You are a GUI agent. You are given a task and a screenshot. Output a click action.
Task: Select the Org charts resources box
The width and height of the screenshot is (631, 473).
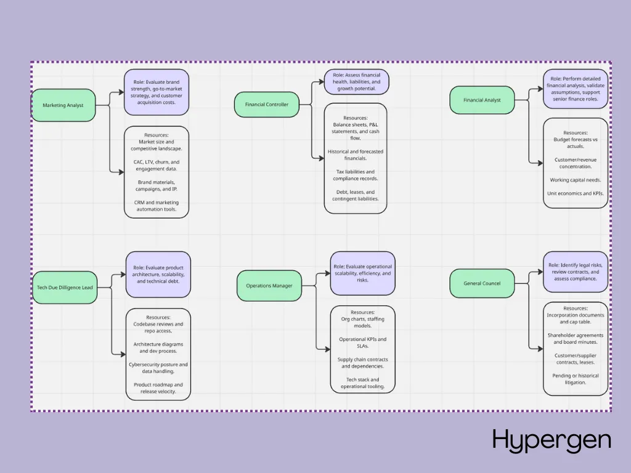(362, 349)
